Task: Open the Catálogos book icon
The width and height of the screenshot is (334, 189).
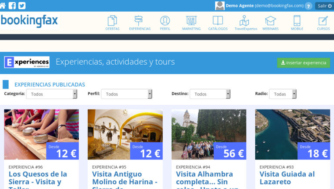Action: (x=218, y=21)
